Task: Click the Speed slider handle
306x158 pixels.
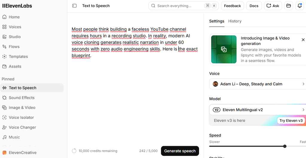Action: [x=285, y=146]
